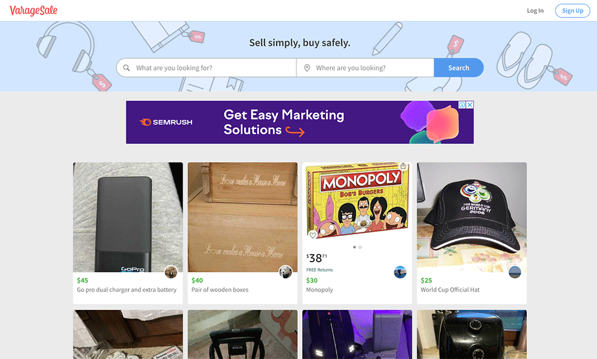Viewport: 597px width, 359px height.
Task: Click the share icon on the Monopoly listing
Action: (x=404, y=167)
